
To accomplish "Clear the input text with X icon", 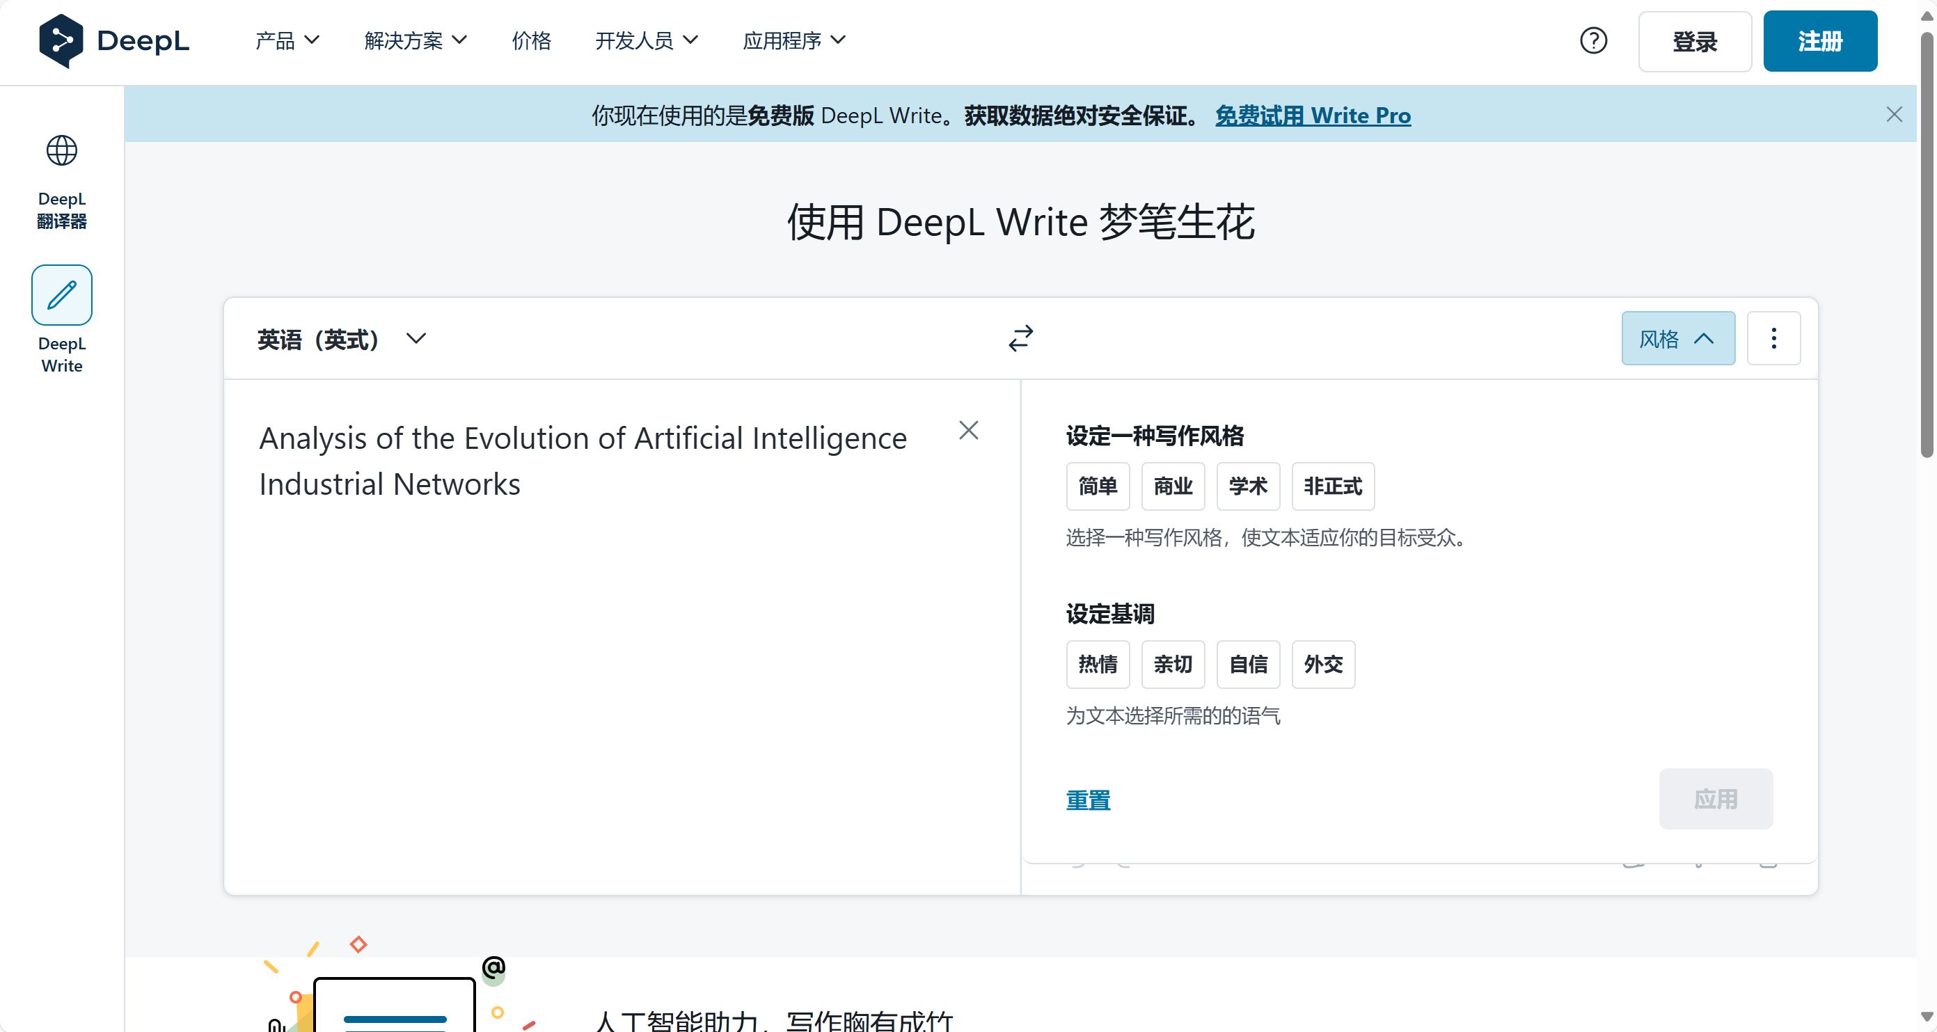I will [969, 430].
